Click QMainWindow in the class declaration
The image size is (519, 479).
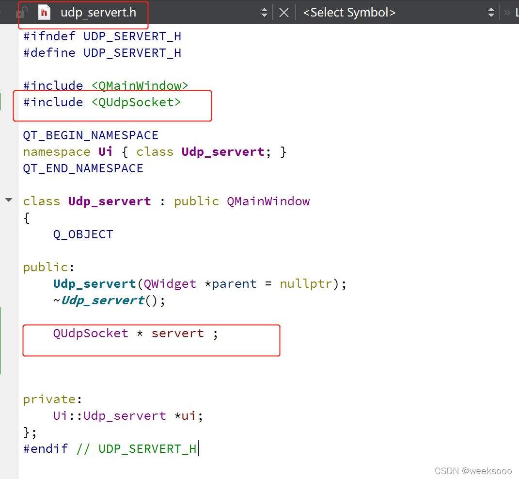click(x=268, y=201)
